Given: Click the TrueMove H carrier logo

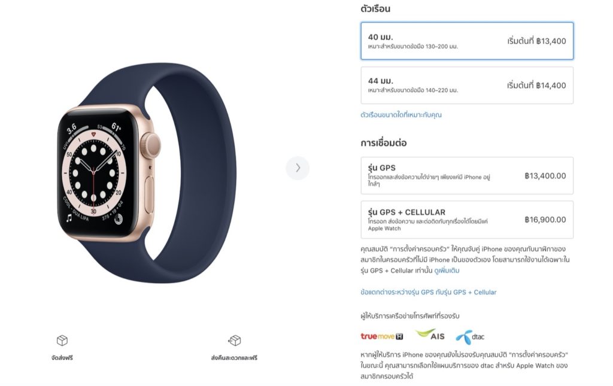Looking at the screenshot, I should click(x=381, y=336).
